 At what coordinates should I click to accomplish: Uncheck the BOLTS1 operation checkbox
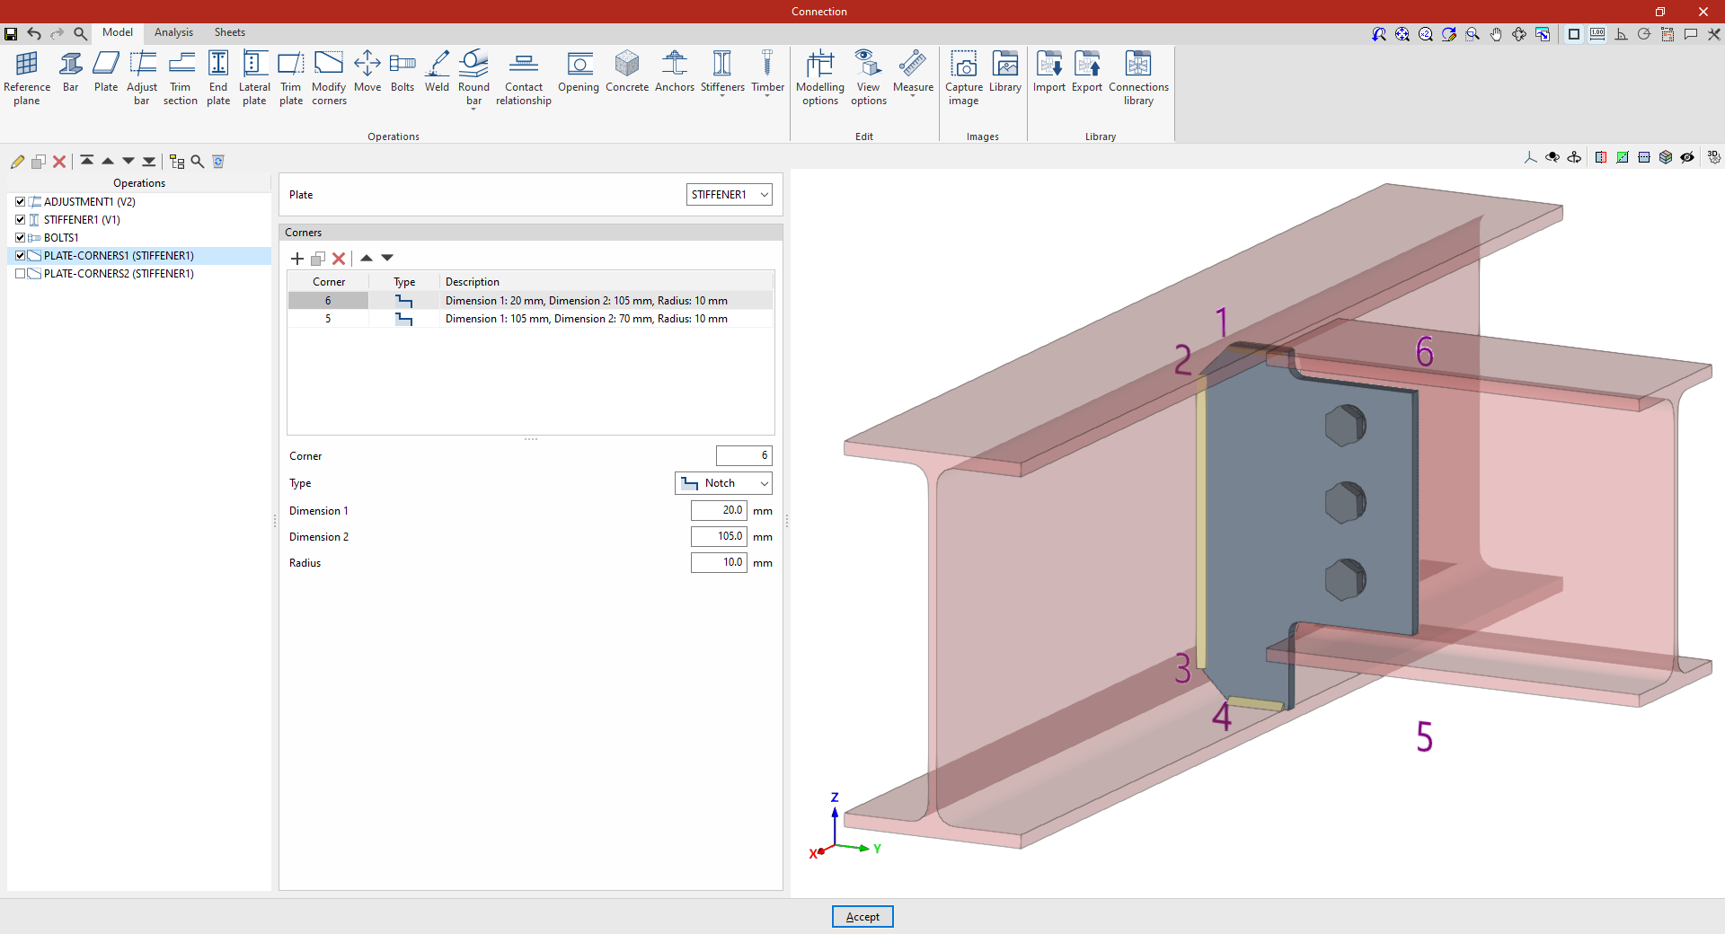21,238
